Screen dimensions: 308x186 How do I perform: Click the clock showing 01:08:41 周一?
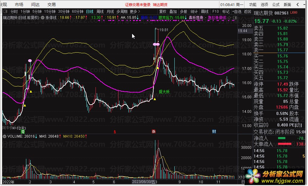point(232,5)
